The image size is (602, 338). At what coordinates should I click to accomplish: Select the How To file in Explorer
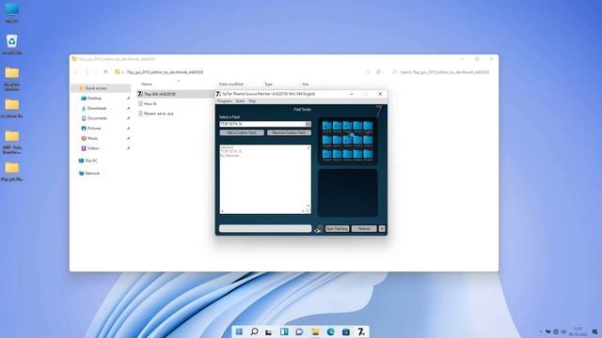tap(150, 104)
